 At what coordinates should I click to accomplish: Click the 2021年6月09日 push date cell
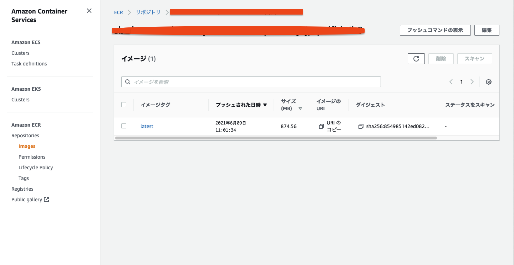pyautogui.click(x=231, y=126)
